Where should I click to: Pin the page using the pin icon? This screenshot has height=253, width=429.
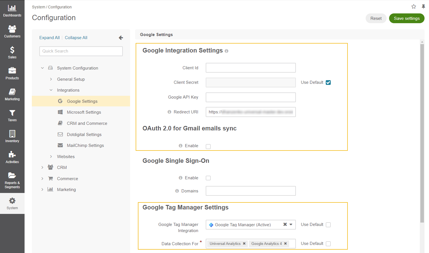pos(423,6)
